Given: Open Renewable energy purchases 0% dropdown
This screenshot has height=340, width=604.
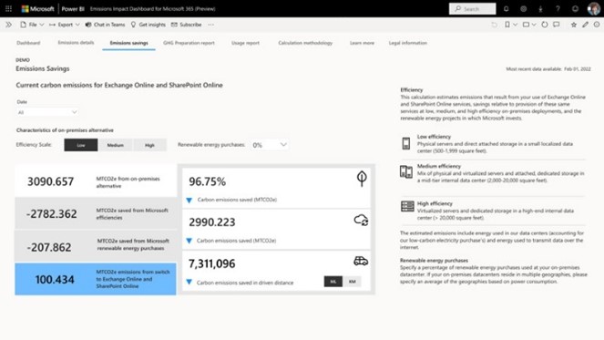Looking at the screenshot, I should (x=270, y=145).
